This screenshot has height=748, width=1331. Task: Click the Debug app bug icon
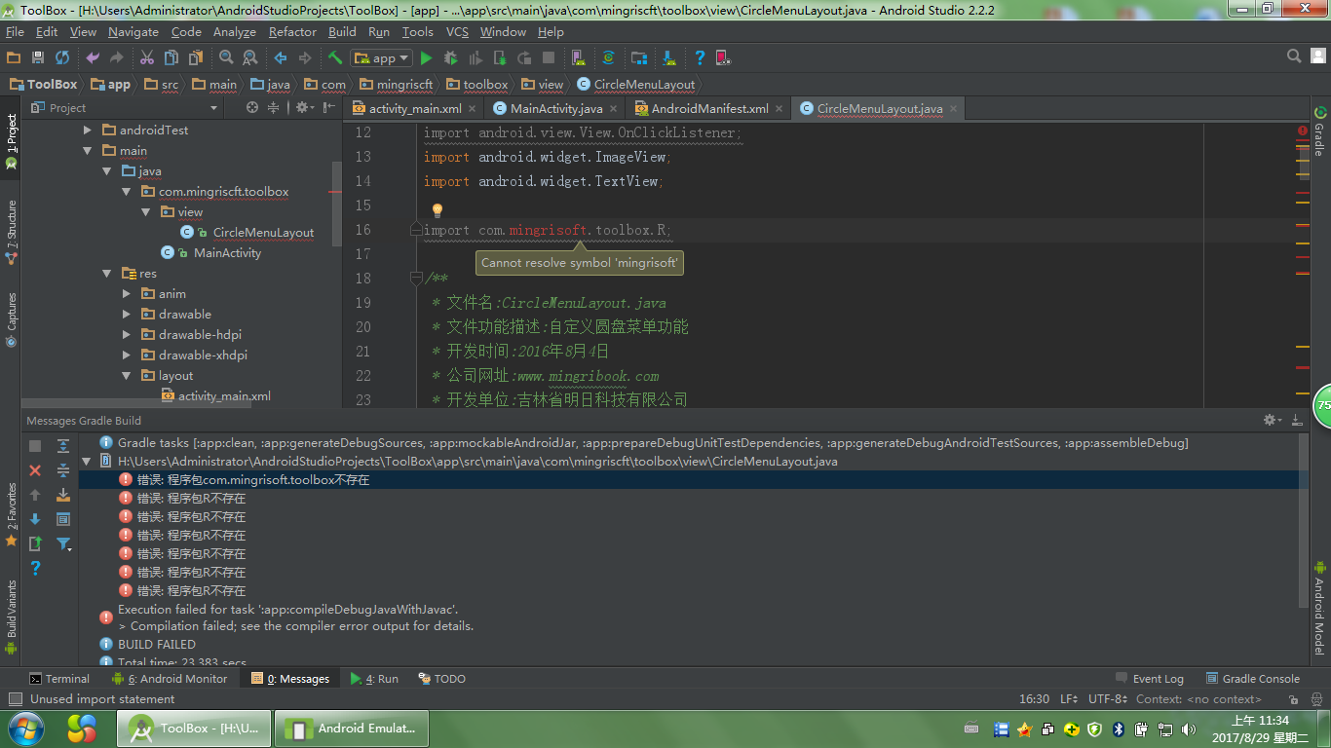(x=451, y=58)
